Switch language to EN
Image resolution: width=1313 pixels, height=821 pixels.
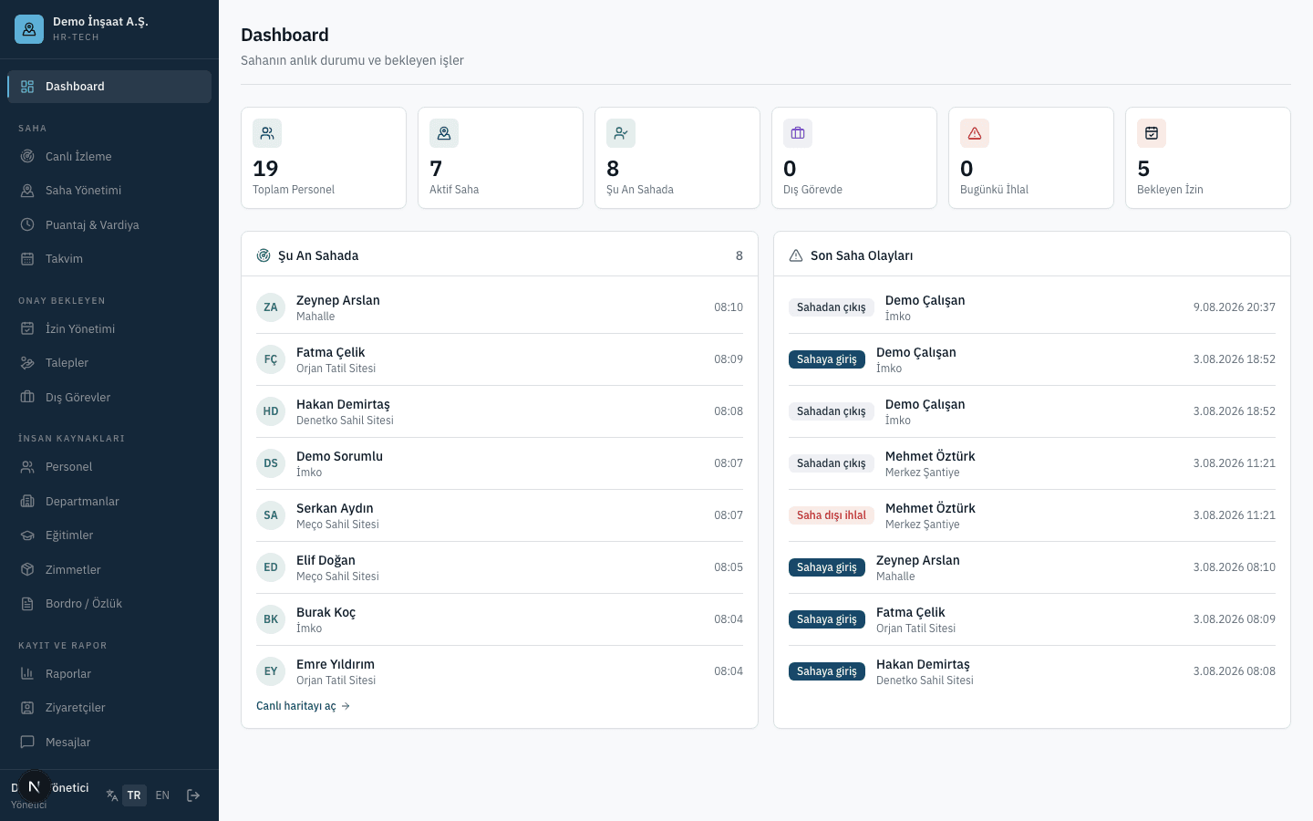pos(162,795)
